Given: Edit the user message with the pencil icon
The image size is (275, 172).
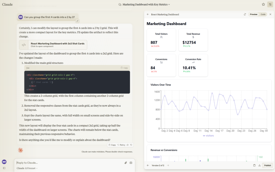Looking at the screenshot, I should tap(77, 21).
